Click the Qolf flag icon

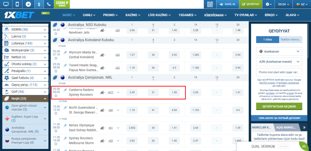coord(7,92)
